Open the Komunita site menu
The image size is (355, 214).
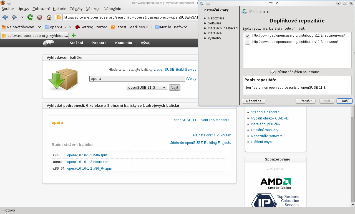124,43
